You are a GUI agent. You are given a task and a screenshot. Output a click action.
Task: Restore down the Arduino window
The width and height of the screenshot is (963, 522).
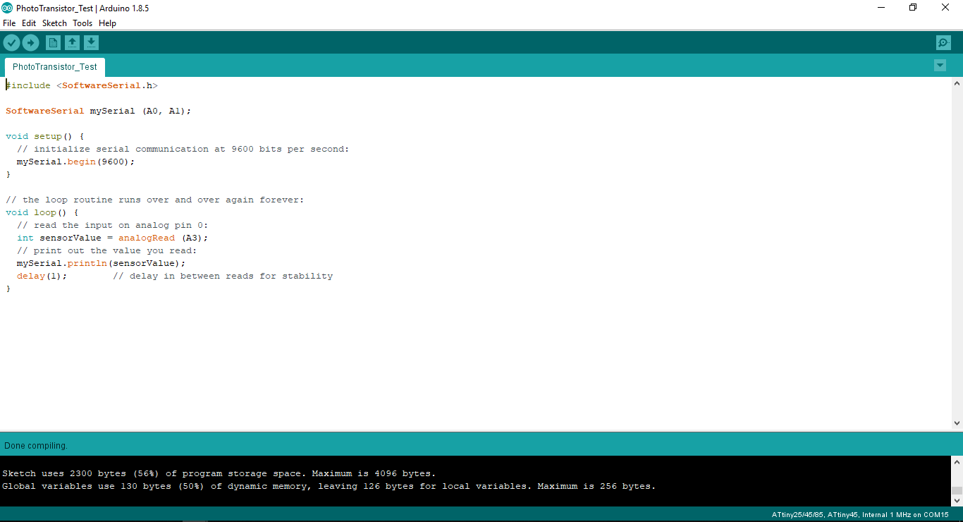913,8
